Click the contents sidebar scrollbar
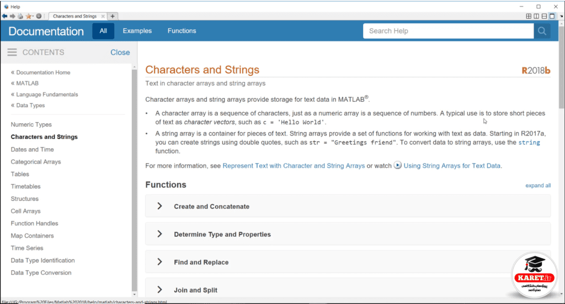The width and height of the screenshot is (565, 304). (x=135, y=180)
